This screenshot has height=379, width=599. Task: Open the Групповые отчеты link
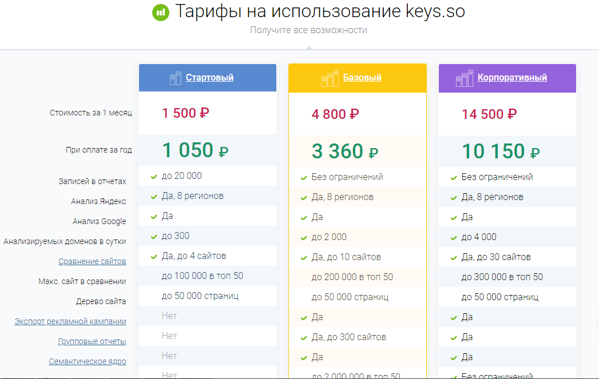tap(92, 341)
